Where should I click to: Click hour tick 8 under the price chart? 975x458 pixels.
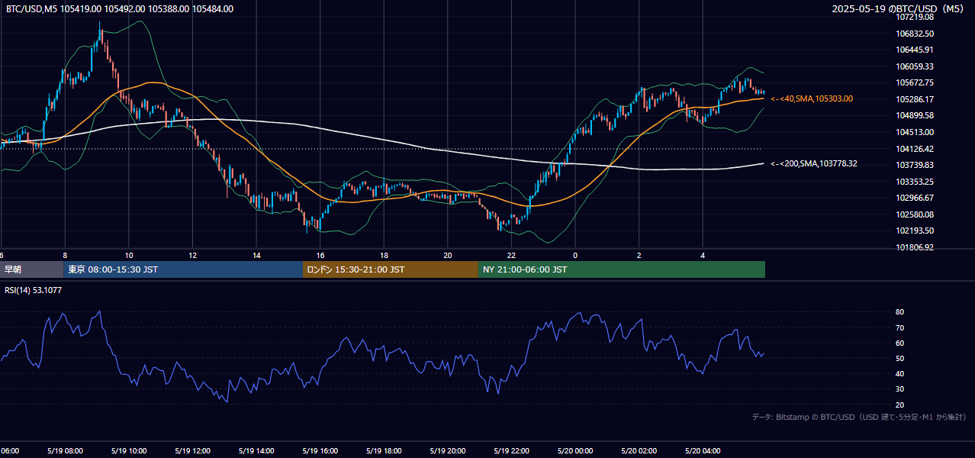pyautogui.click(x=65, y=255)
